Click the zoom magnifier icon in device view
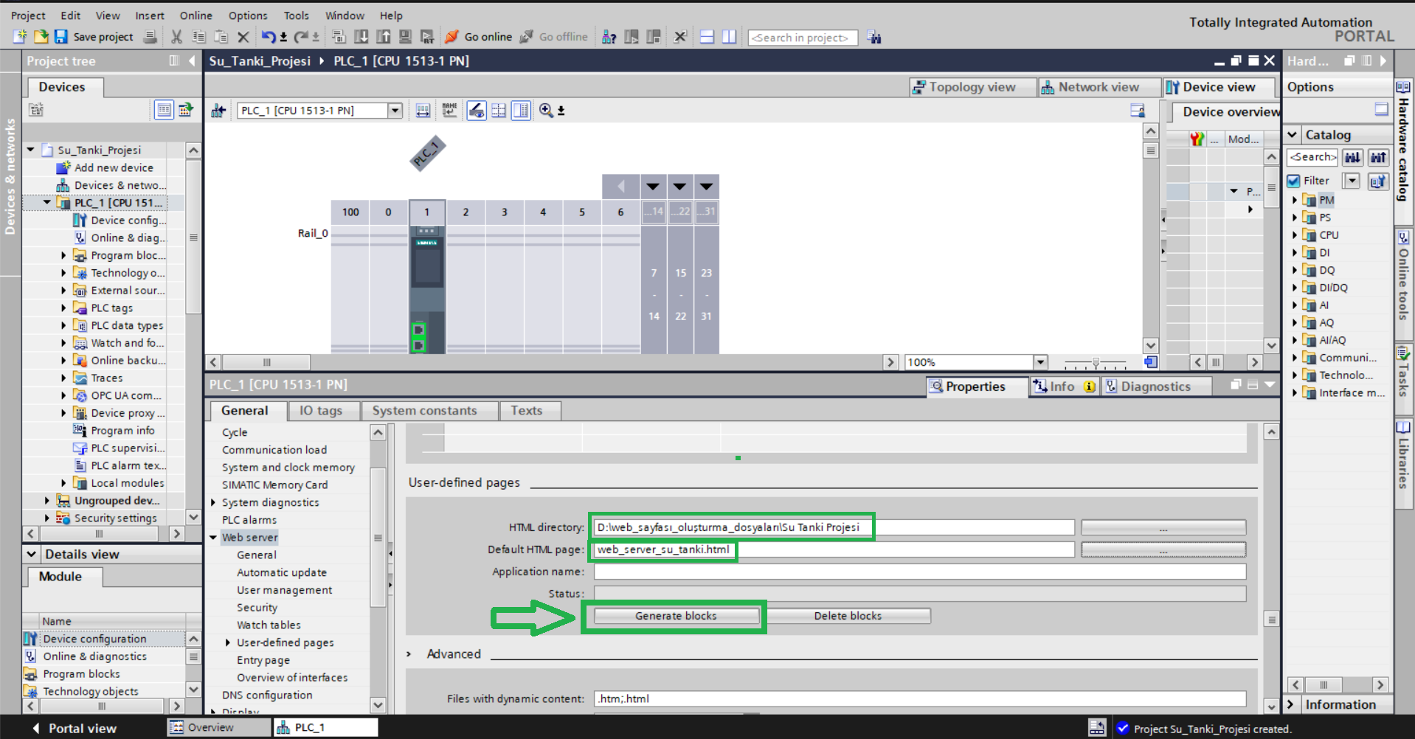1415x739 pixels. [x=546, y=111]
